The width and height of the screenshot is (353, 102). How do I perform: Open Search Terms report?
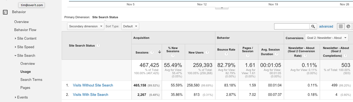pyautogui.click(x=31, y=80)
